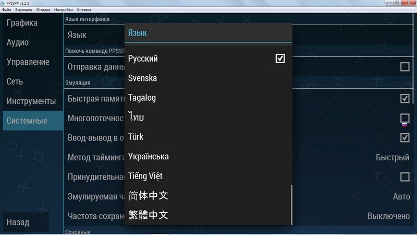417x235 pixels.
Task: Switch to the Графика settings tab
Action: click(x=33, y=22)
